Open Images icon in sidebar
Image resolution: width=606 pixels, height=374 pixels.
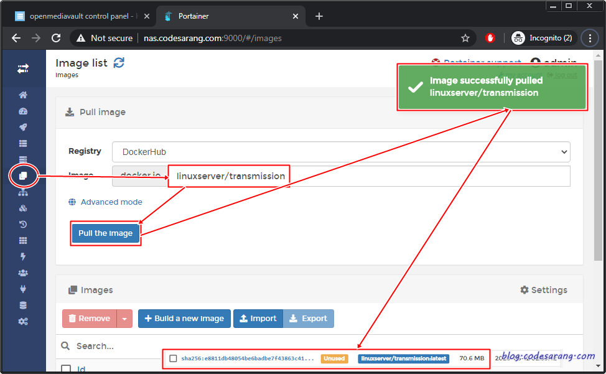[23, 175]
